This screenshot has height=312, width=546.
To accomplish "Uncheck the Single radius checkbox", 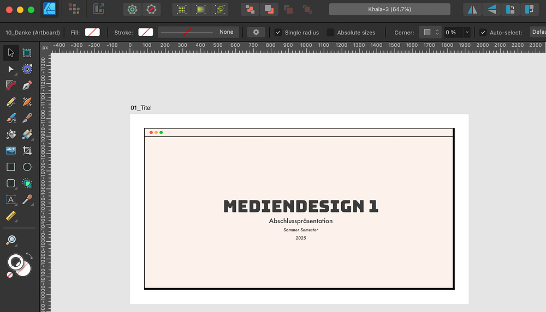I will point(278,32).
